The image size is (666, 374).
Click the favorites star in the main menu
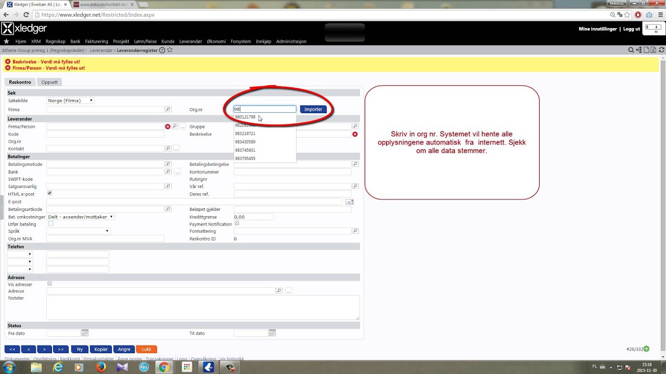tap(6, 41)
